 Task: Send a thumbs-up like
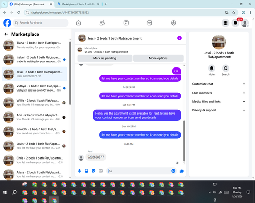tap(182, 171)
